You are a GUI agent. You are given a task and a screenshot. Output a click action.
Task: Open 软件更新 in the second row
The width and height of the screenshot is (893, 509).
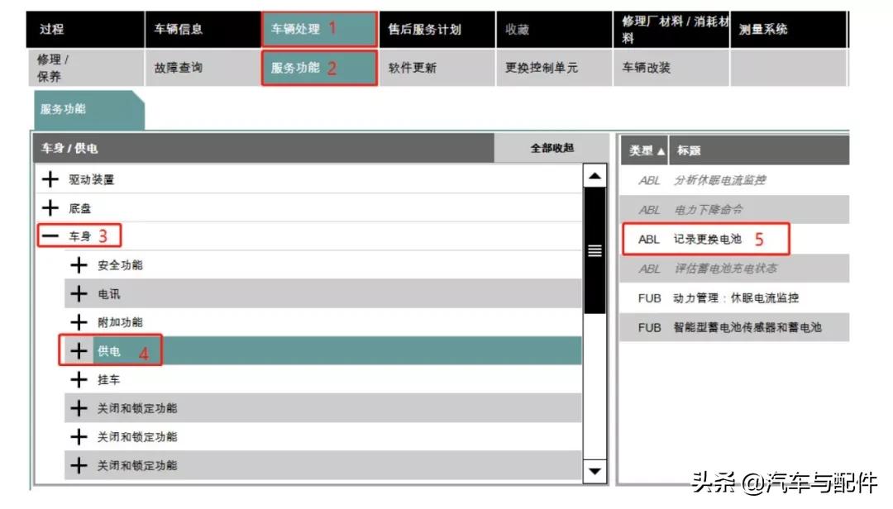click(x=413, y=68)
